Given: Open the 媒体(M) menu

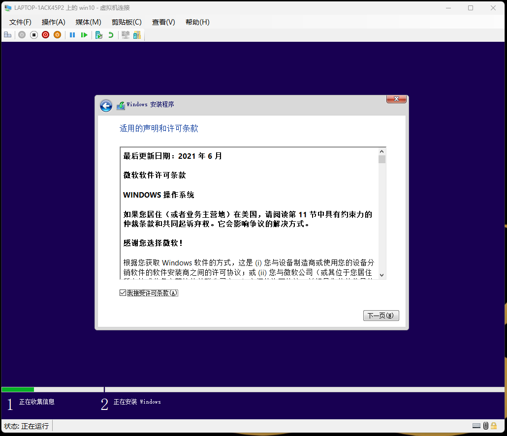Looking at the screenshot, I should coord(88,22).
